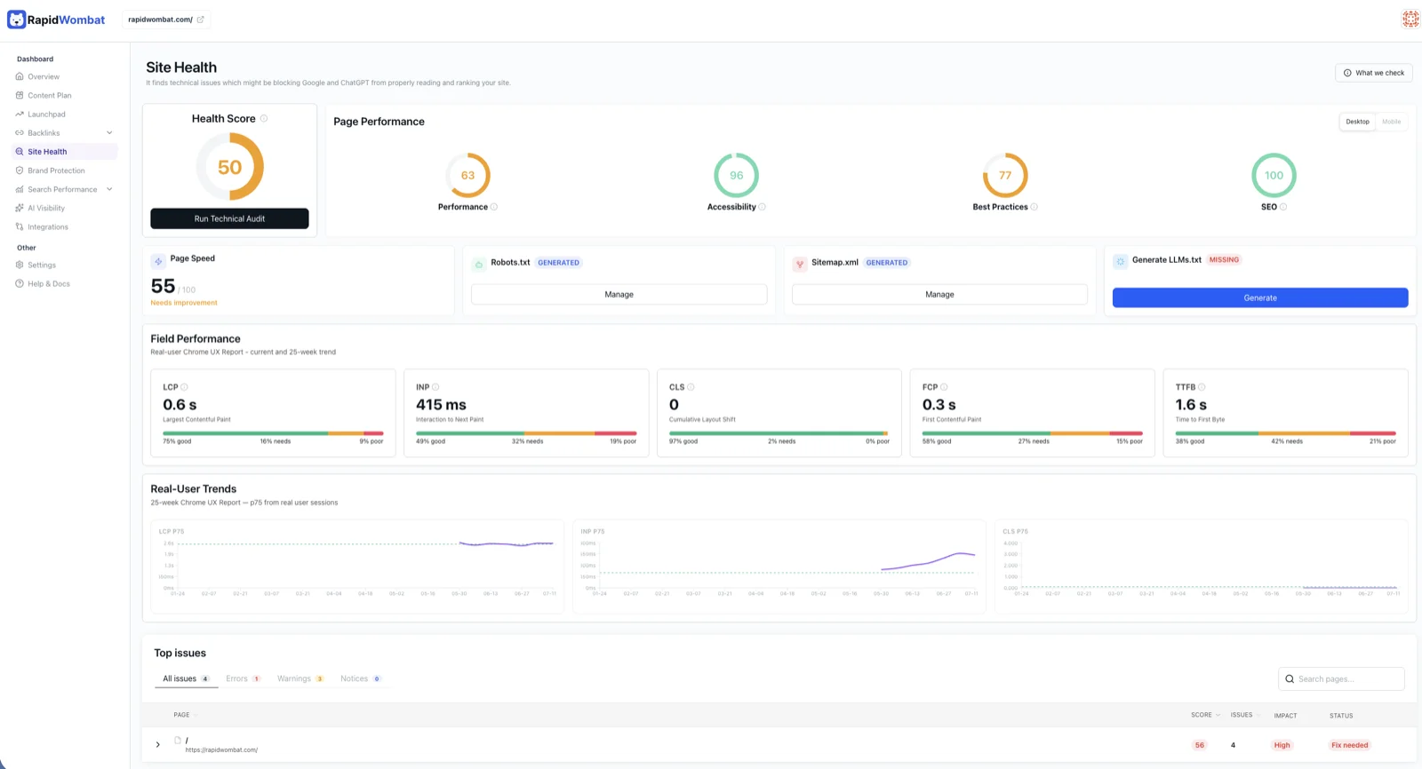This screenshot has width=1422, height=769.
Task: Click info icon next to CLS
Action: click(x=691, y=387)
